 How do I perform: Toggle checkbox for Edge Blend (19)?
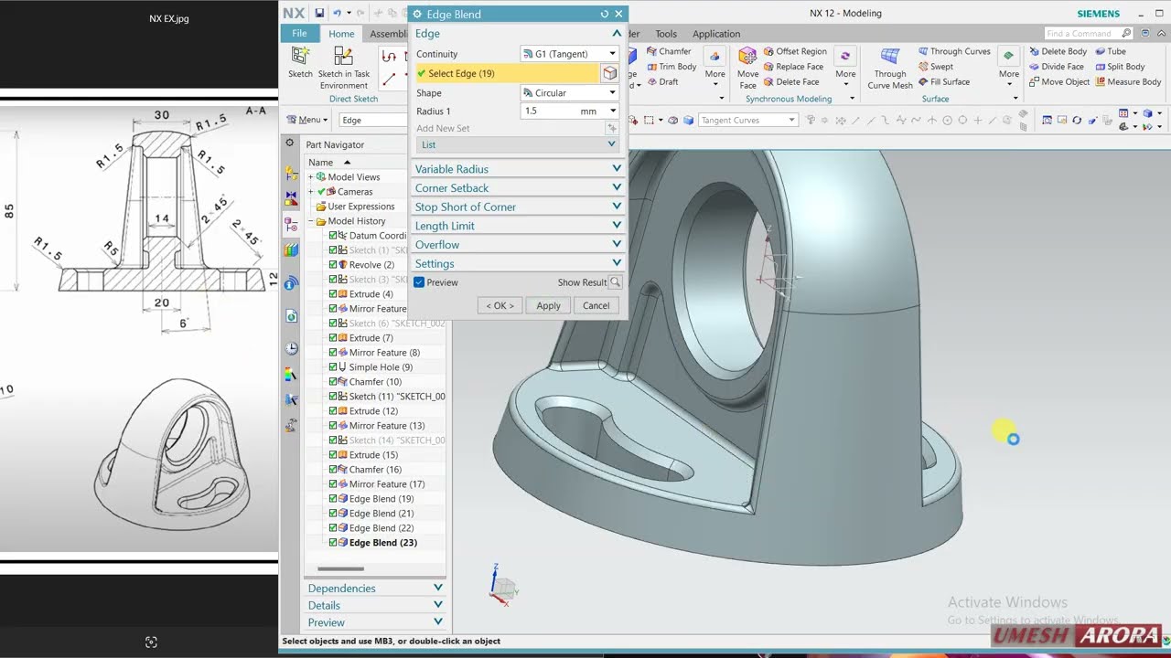click(x=333, y=499)
